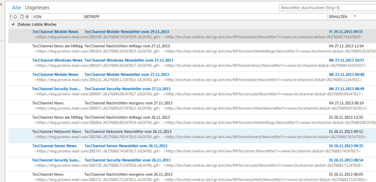Show all mails with the Alle tab
This screenshot has width=376, height=182.
pyautogui.click(x=16, y=8)
